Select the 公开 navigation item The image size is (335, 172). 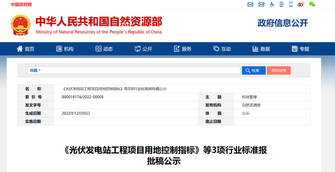click(143, 49)
